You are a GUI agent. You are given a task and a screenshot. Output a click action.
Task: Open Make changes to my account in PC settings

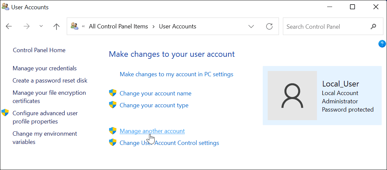tap(176, 74)
